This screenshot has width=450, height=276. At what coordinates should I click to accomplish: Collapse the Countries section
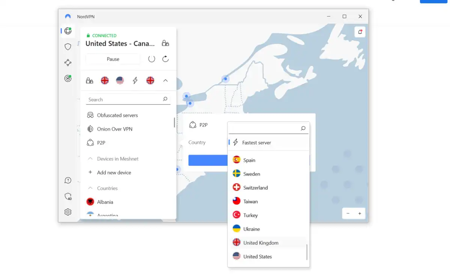pyautogui.click(x=90, y=188)
